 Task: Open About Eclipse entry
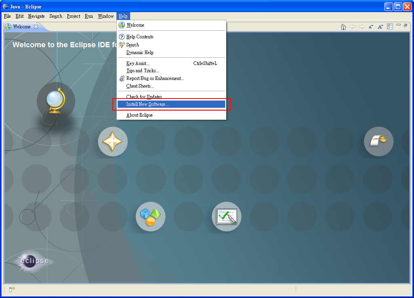pos(171,115)
